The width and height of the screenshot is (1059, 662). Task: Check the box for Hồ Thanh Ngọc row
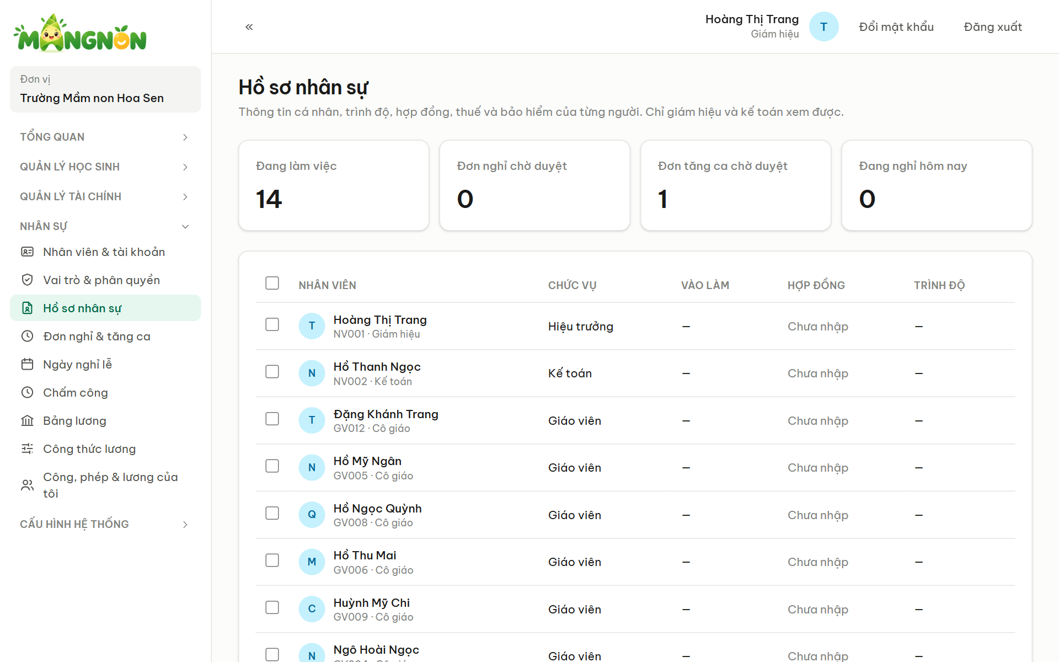click(x=272, y=372)
